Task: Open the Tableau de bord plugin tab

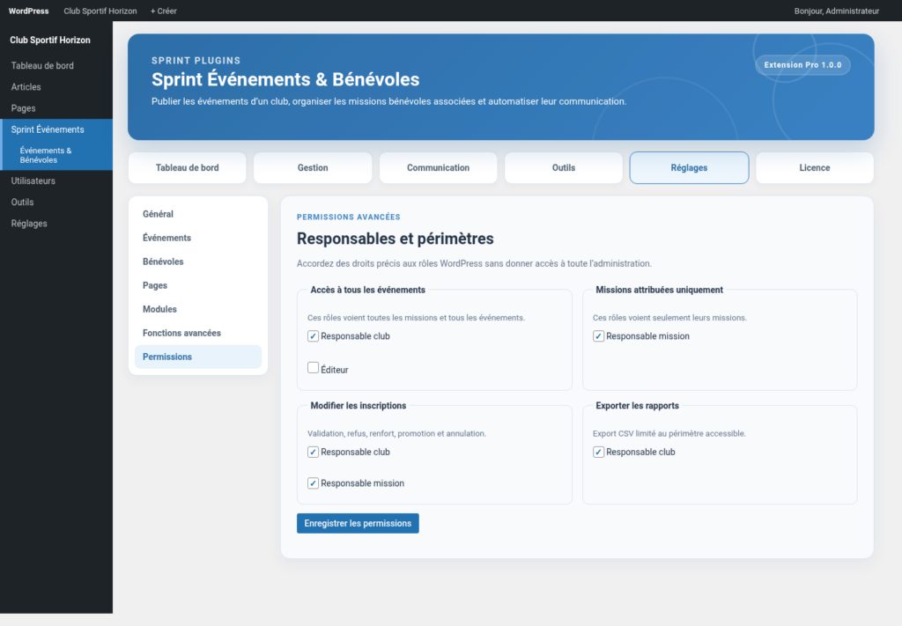Action: [x=187, y=168]
